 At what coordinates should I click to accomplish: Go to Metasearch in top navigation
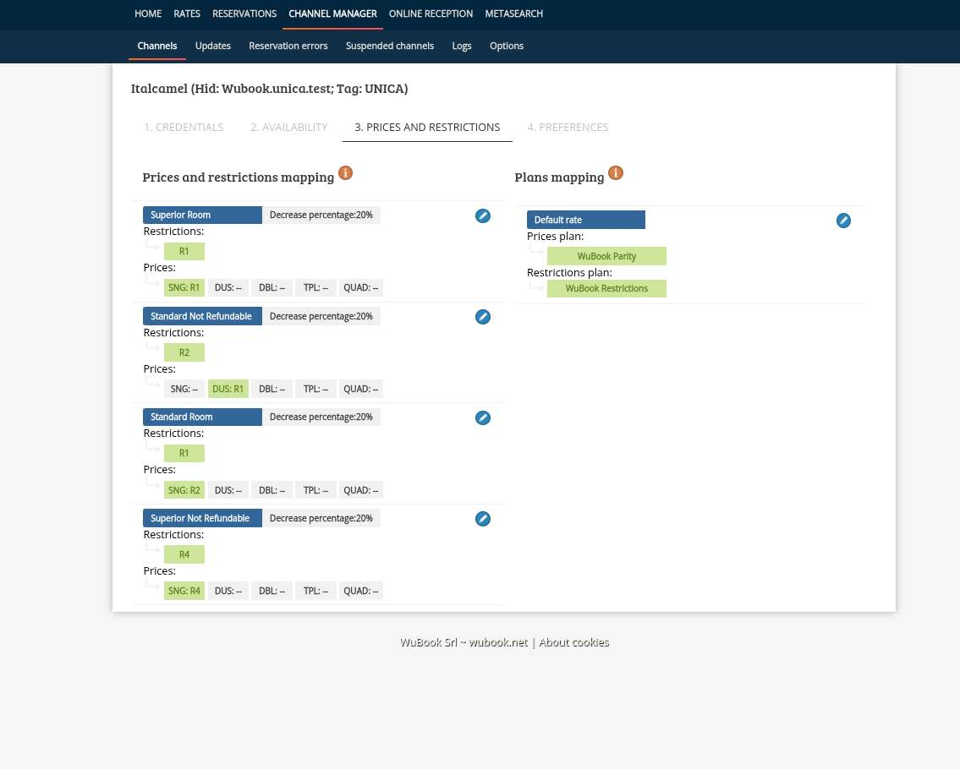pos(514,14)
